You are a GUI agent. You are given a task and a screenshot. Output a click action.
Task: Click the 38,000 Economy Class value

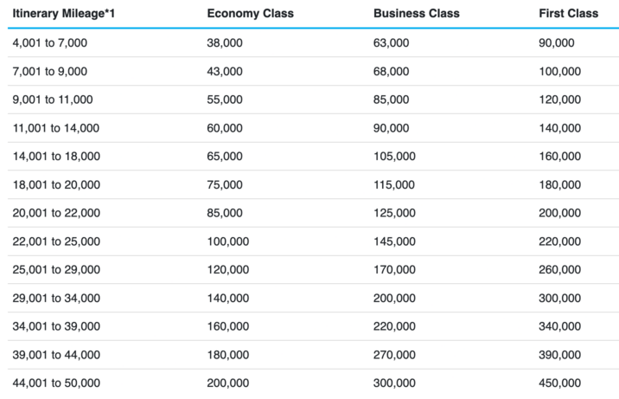[x=225, y=42]
